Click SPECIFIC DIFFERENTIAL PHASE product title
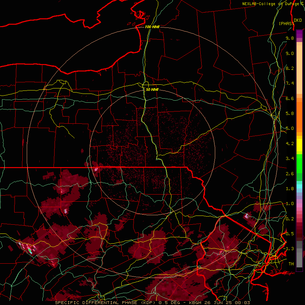Screen dimensions: 305x305 click(x=96, y=303)
